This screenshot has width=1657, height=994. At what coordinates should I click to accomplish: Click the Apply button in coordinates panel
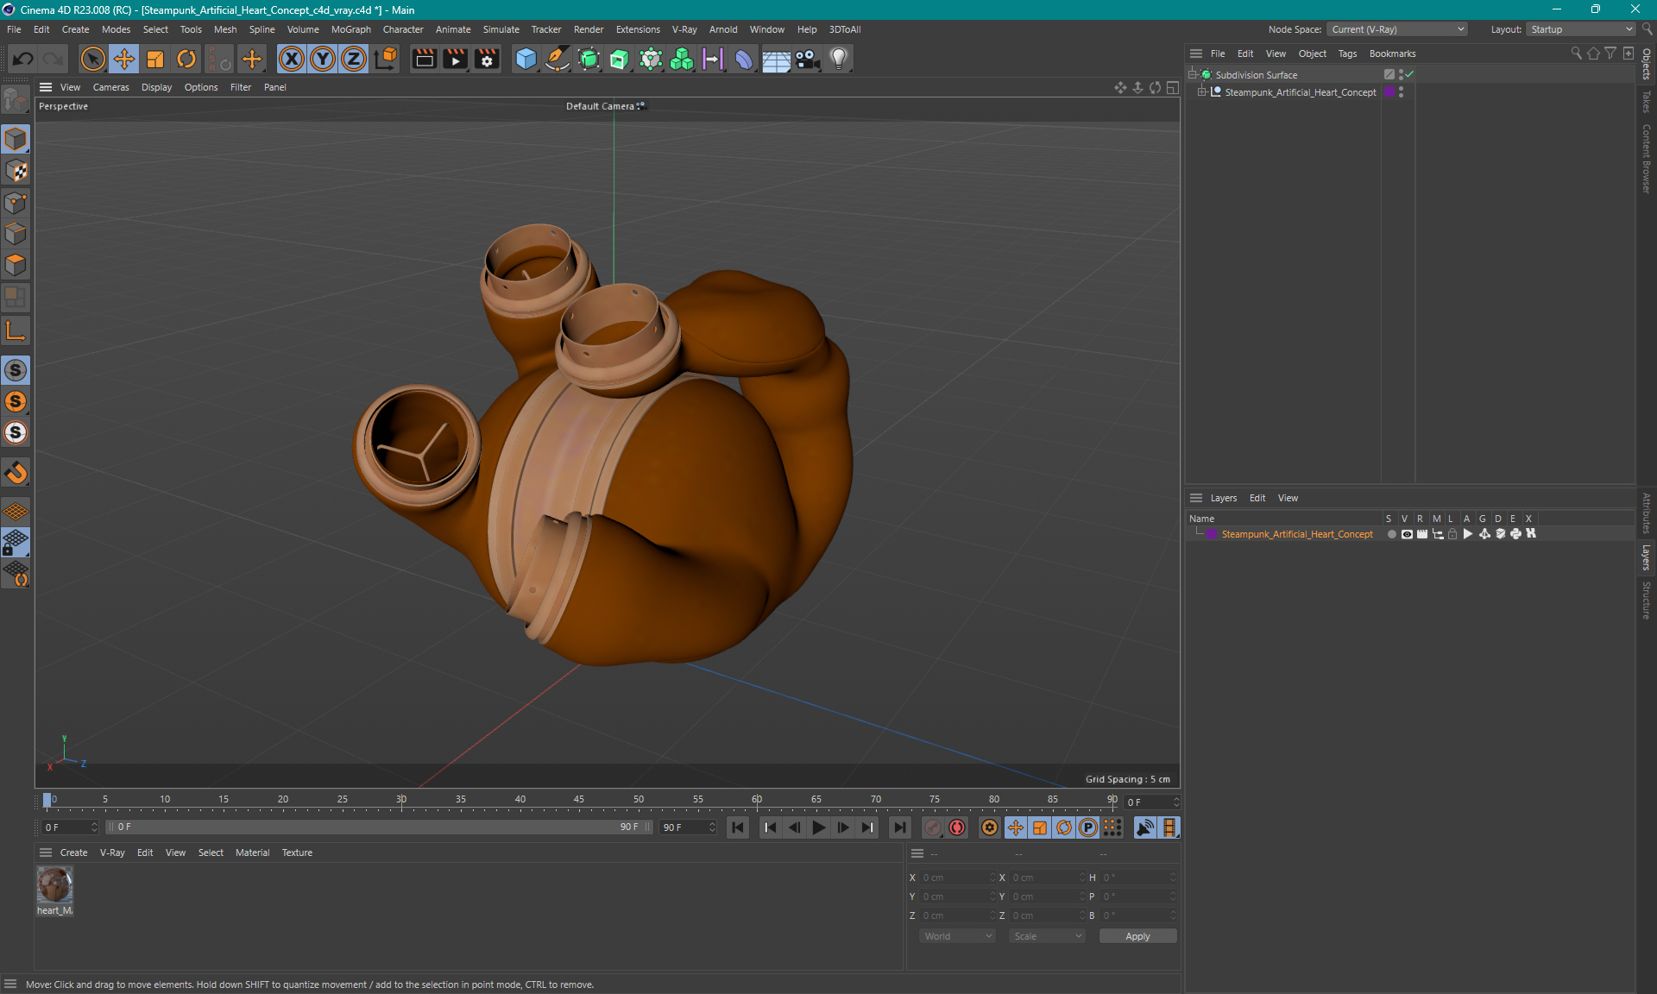(x=1137, y=936)
